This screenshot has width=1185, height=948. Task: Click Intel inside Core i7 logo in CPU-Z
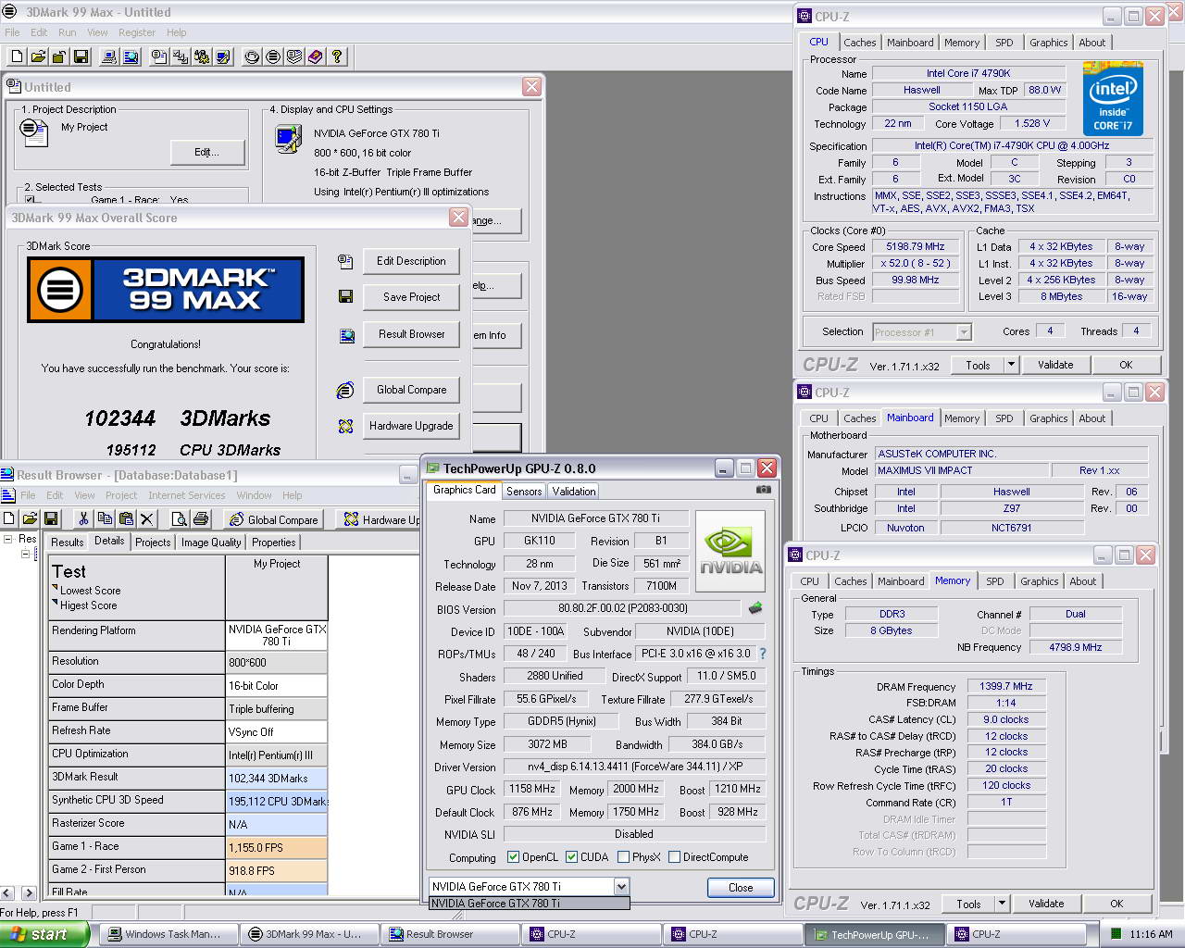point(1113,99)
